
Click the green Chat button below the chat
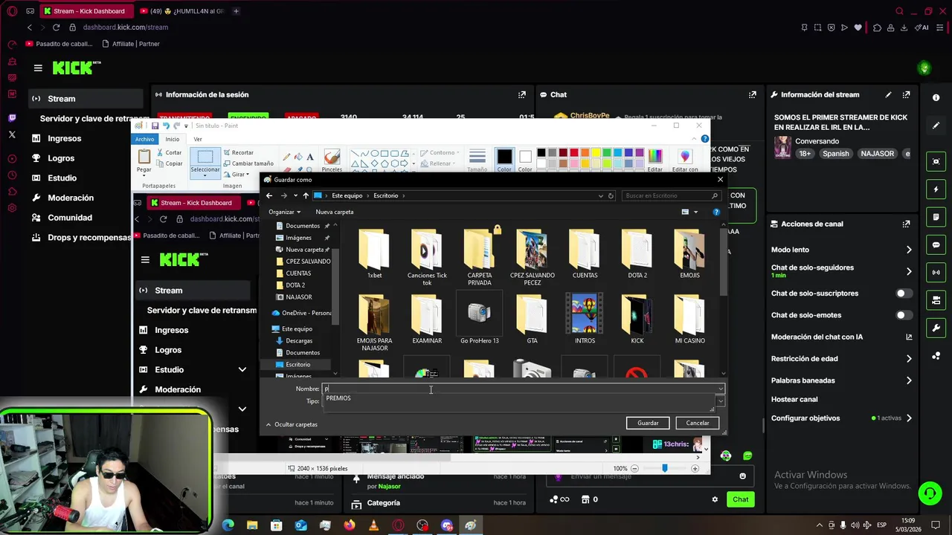740,499
